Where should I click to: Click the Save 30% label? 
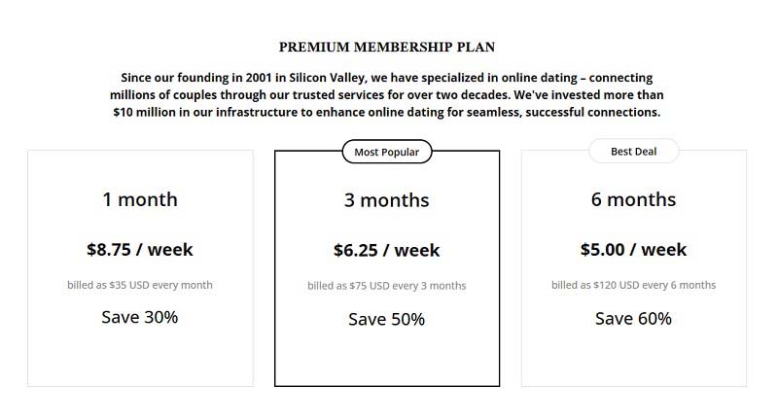coord(140,317)
